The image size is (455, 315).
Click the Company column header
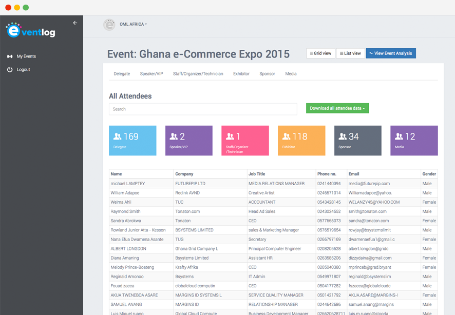click(184, 174)
